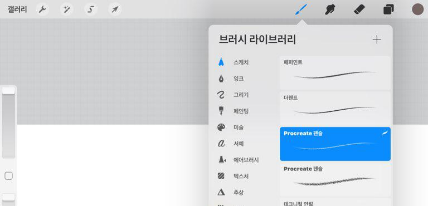Screen dimensions: 428x206
Task: Tap the blue Paintbrush tool icon
Action: coord(301,9)
